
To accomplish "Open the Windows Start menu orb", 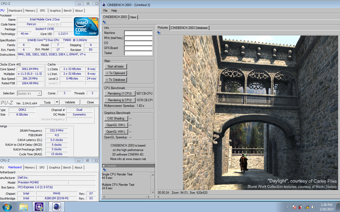I will 7,207.
